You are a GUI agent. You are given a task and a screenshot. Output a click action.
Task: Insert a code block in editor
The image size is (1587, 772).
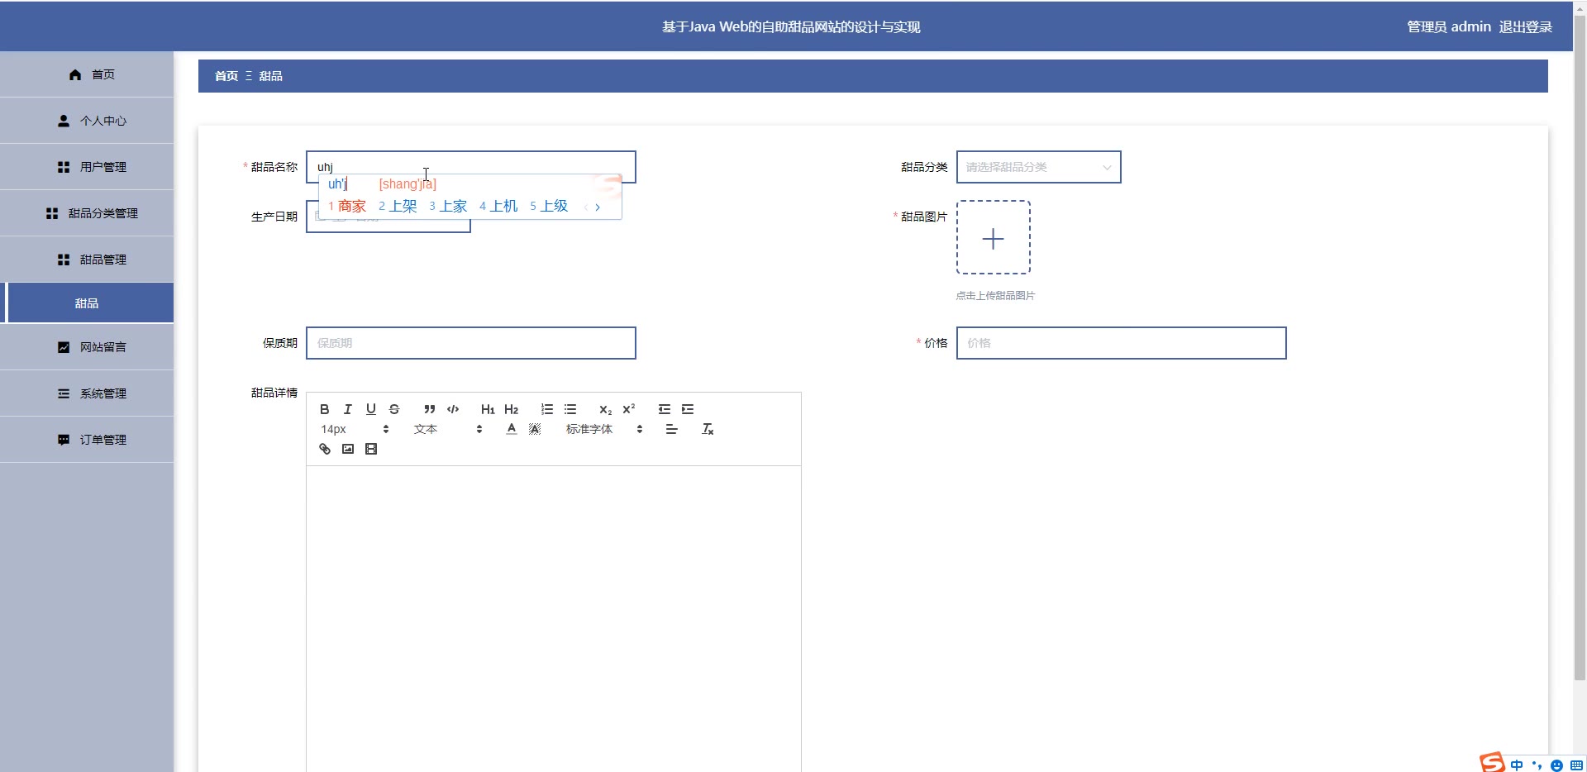click(x=452, y=409)
